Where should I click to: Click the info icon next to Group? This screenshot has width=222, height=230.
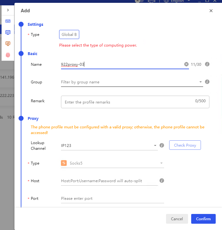pos(207,82)
